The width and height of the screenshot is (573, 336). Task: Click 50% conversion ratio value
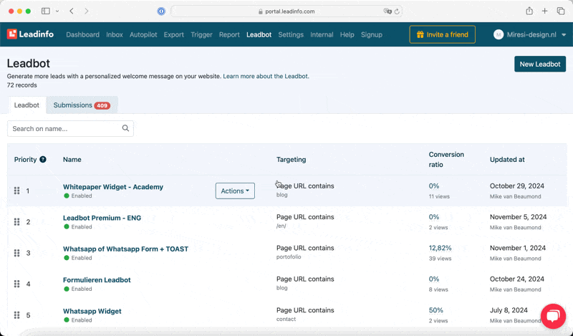pyautogui.click(x=436, y=310)
